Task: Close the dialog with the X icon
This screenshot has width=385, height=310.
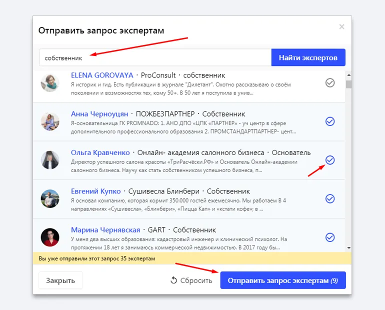Action: (341, 27)
